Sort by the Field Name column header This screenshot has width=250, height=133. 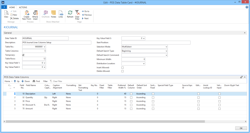coord(31,85)
